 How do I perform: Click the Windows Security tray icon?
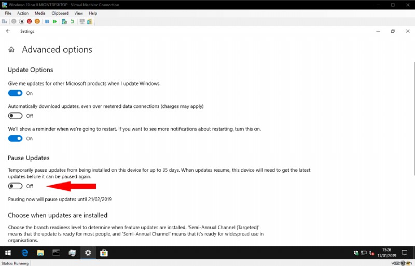pyautogui.click(x=356, y=253)
